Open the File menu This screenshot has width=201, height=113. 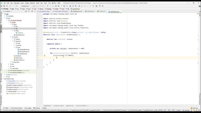click(5, 3)
